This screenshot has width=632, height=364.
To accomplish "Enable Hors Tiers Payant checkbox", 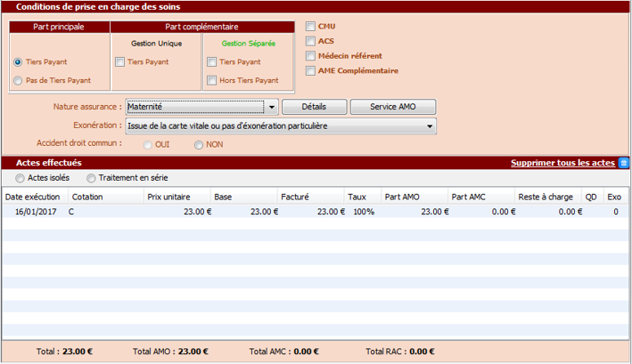I will pos(211,81).
